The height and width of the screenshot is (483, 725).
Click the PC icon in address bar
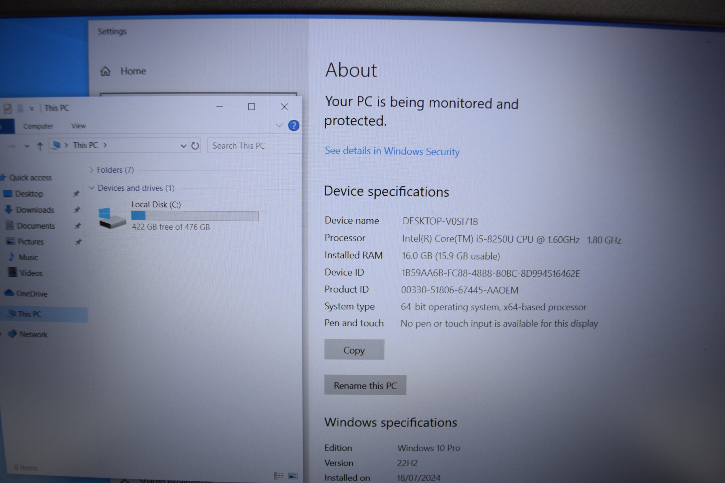pyautogui.click(x=56, y=145)
